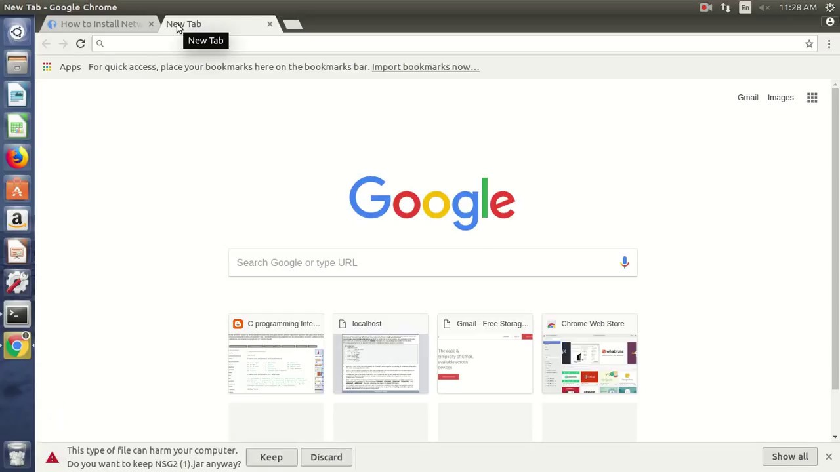The width and height of the screenshot is (840, 472).
Task: Open Terminal from the dock
Action: click(x=17, y=315)
